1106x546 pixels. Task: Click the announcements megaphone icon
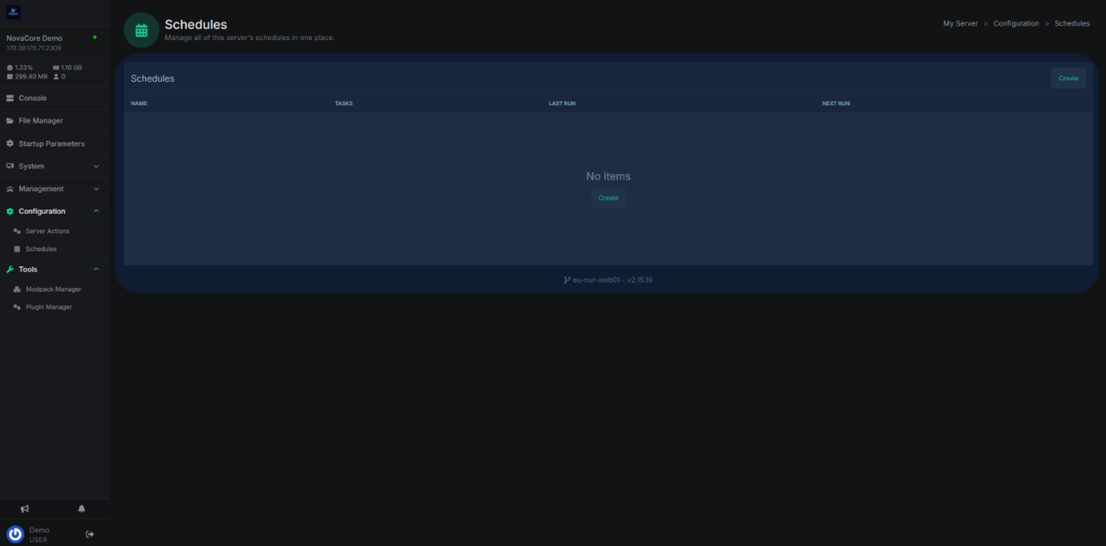click(24, 508)
